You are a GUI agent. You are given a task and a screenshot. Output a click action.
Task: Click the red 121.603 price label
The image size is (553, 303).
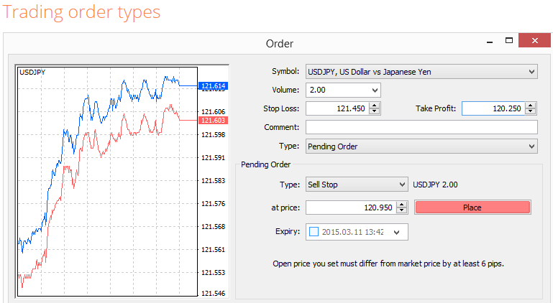pyautogui.click(x=213, y=120)
